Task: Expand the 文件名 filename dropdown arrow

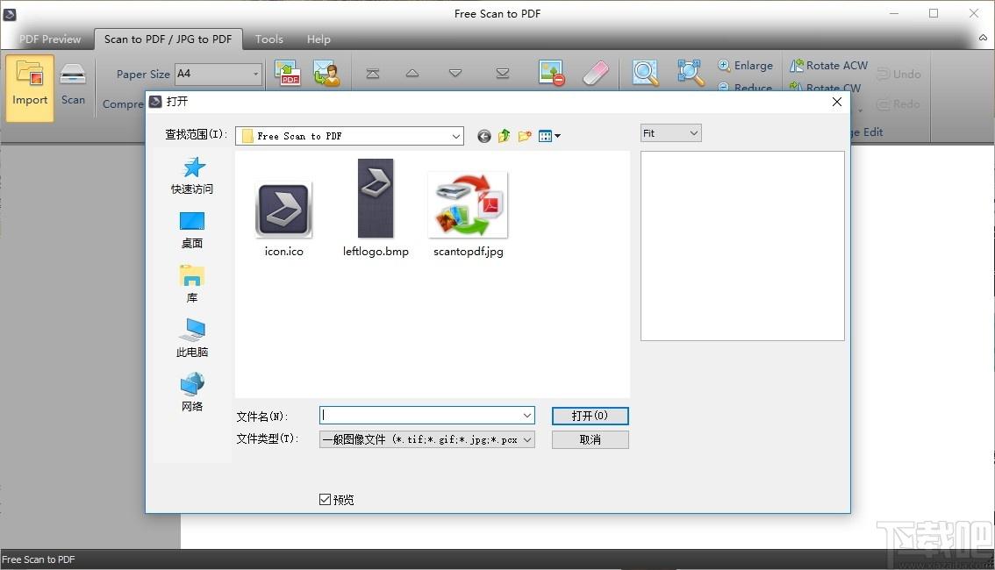Action: pos(527,416)
